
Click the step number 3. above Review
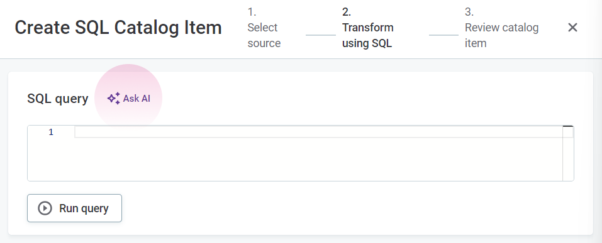point(469,12)
